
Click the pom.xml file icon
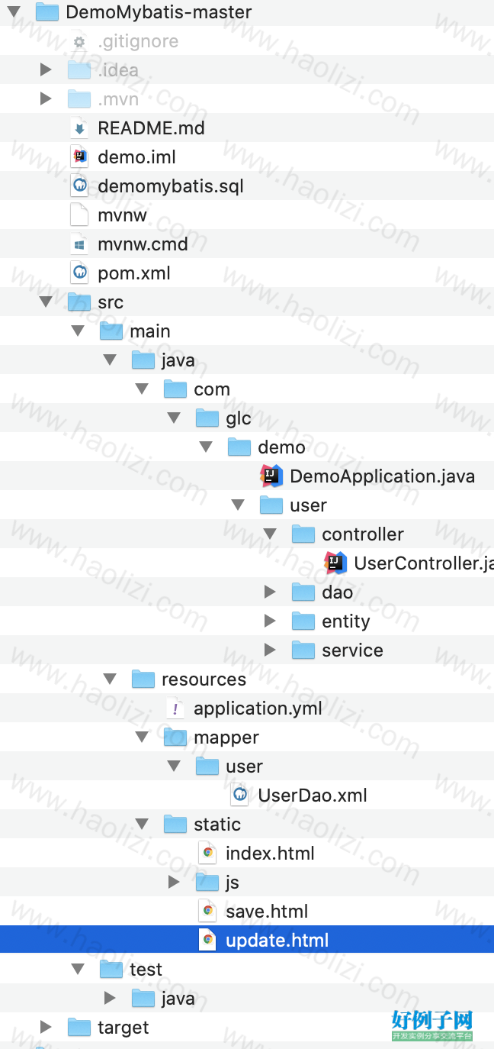coord(79,273)
